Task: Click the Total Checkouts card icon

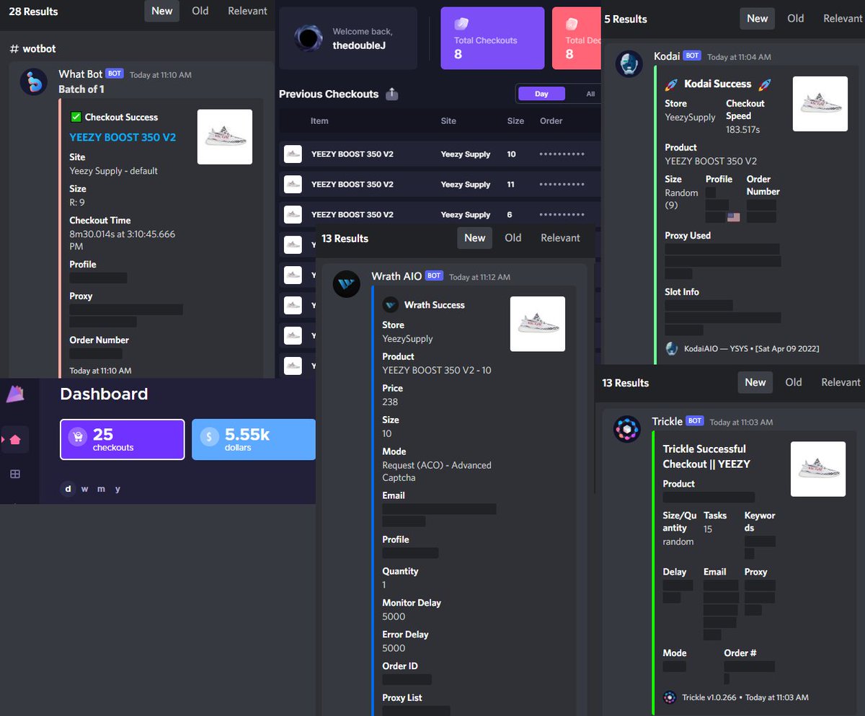Action: pos(461,23)
